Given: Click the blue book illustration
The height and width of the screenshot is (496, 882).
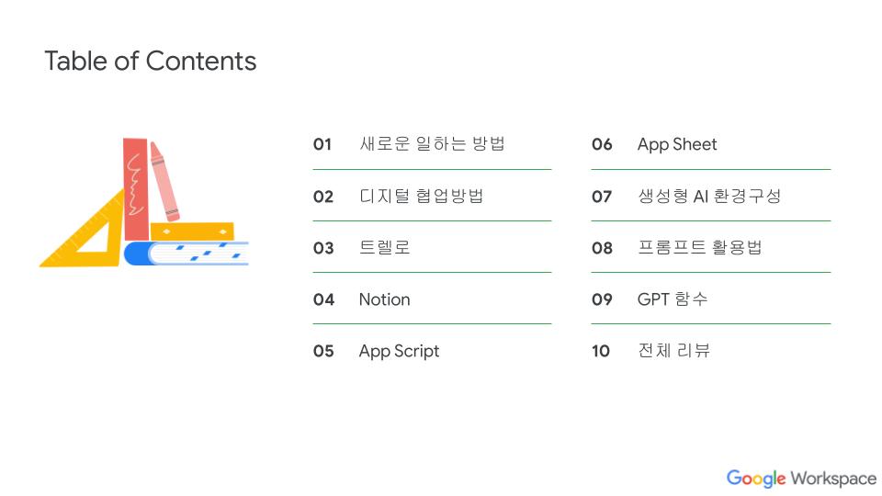Looking at the screenshot, I should 187,254.
